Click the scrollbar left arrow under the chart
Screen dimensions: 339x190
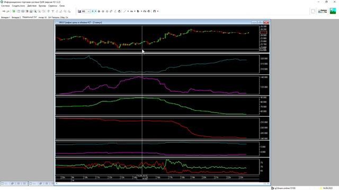[x=57, y=184]
